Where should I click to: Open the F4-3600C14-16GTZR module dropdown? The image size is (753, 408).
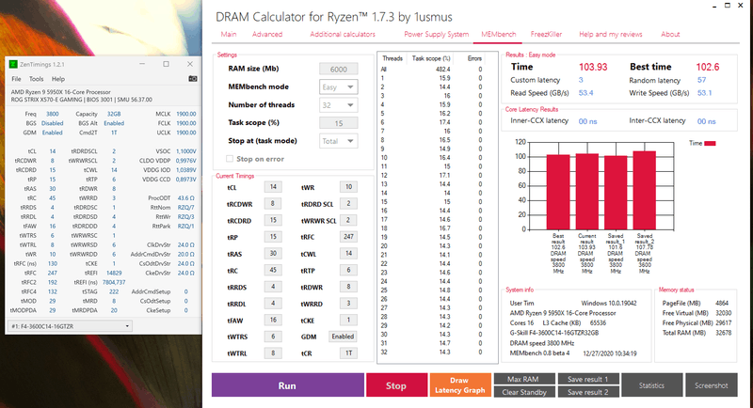pos(71,326)
